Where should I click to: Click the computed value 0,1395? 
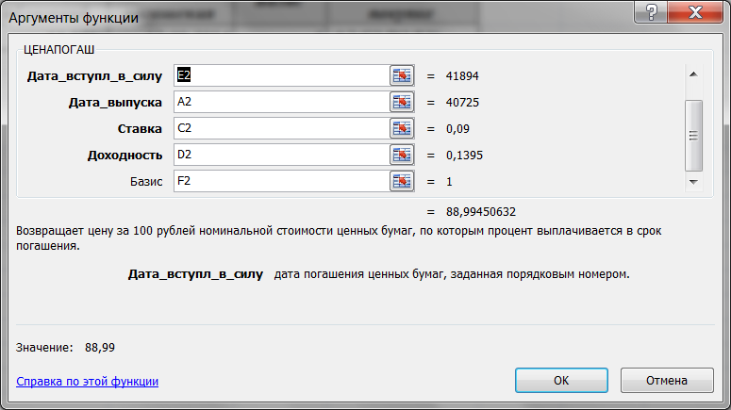coord(464,156)
